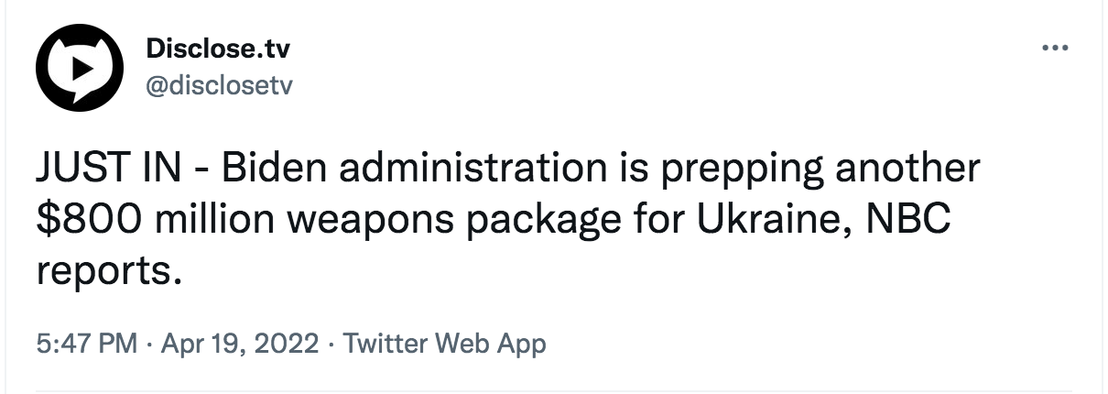
Task: Open the three-dot More options menu
Action: 1056,48
